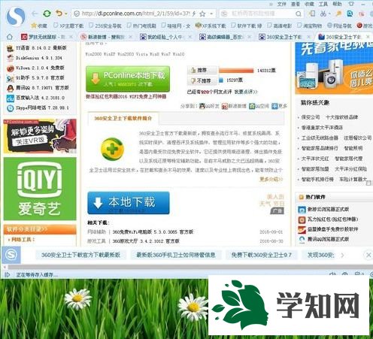Click the 关注VR版 banner ad
The height and width of the screenshot is (339, 373).
(40, 136)
